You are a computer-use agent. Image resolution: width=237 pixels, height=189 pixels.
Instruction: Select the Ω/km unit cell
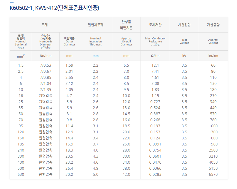tap(155, 56)
